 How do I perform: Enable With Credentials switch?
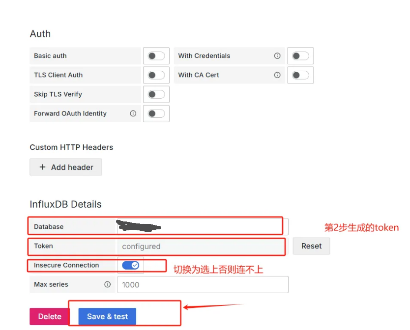(x=300, y=56)
